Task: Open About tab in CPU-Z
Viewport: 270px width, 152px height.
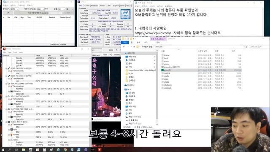Action: [128, 5]
